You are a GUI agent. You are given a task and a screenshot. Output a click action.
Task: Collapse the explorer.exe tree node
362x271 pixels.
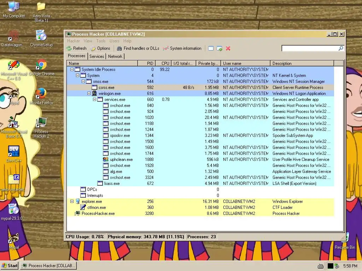[72, 201]
